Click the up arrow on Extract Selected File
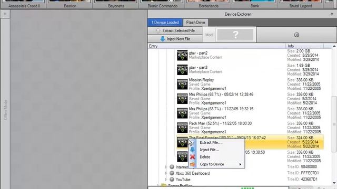This screenshot has height=189, width=337. (x=158, y=30)
